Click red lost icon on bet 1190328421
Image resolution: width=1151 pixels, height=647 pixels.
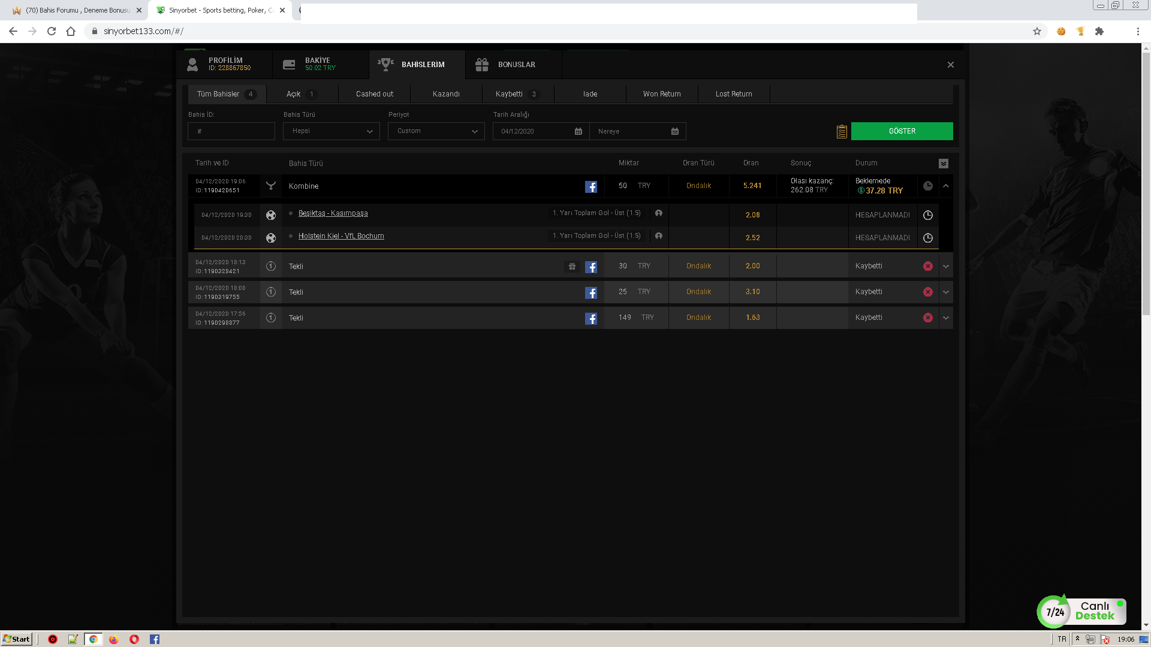(x=927, y=266)
